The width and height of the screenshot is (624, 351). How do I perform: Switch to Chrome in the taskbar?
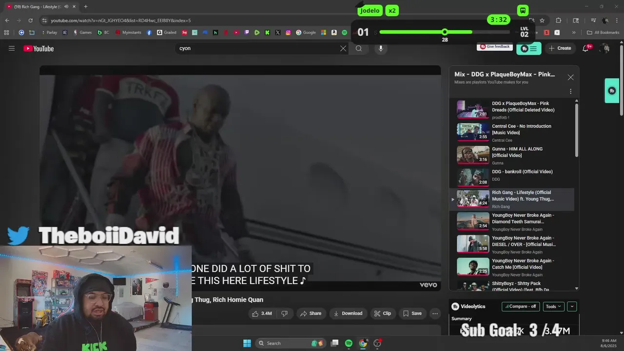click(363, 343)
